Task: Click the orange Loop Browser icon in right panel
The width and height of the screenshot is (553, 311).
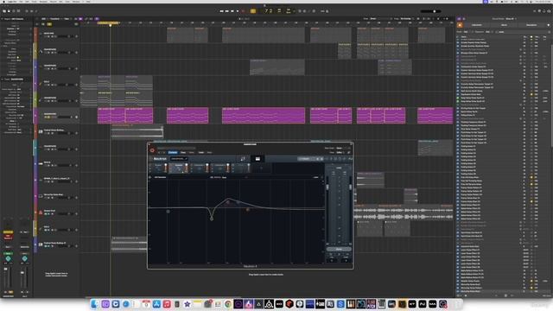Action: [460, 25]
